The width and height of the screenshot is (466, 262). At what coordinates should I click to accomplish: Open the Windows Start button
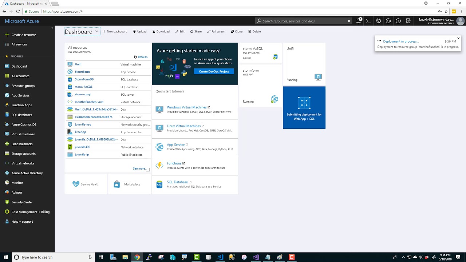tap(6, 257)
